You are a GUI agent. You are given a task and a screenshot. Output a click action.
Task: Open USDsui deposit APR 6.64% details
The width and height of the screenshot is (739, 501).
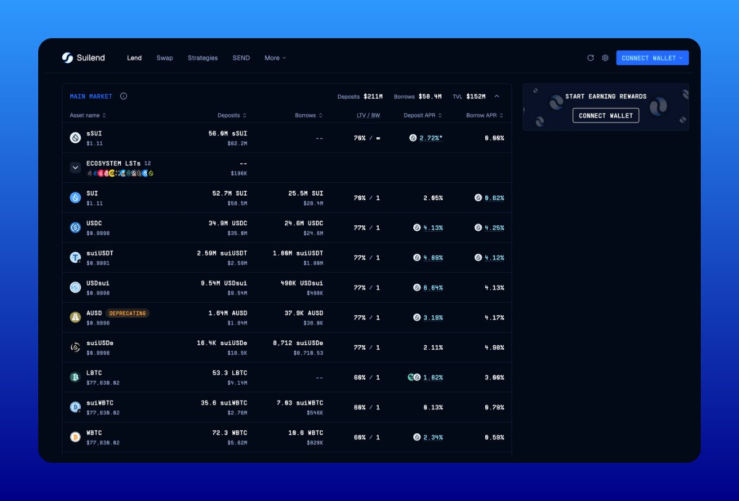tap(433, 287)
